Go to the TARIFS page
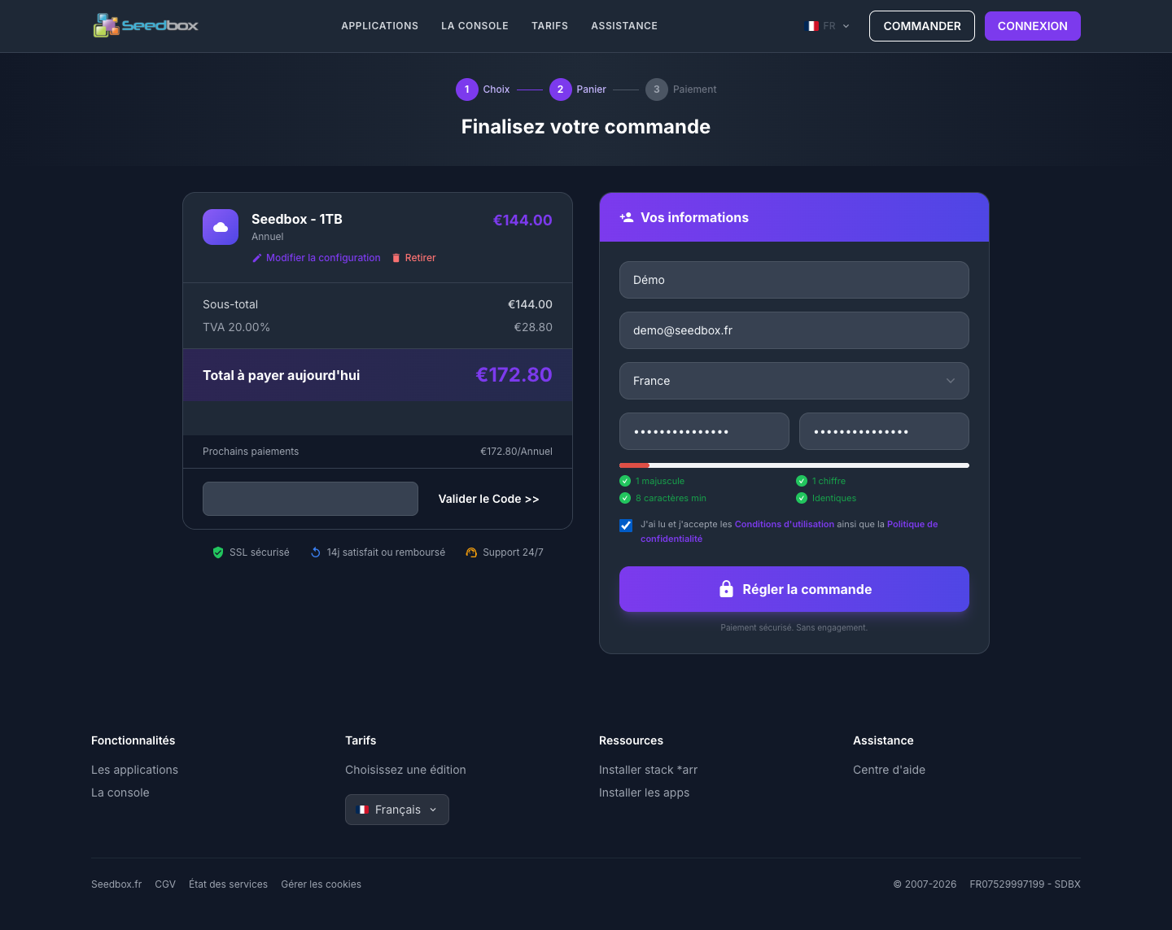This screenshot has width=1172, height=930. pyautogui.click(x=550, y=26)
